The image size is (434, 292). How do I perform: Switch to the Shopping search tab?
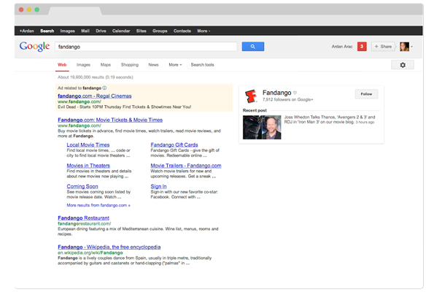130,65
